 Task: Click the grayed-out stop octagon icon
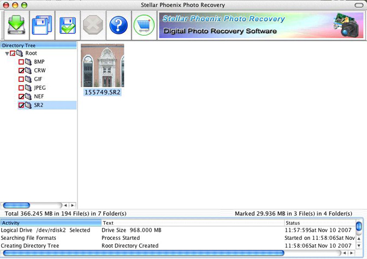pos(93,25)
